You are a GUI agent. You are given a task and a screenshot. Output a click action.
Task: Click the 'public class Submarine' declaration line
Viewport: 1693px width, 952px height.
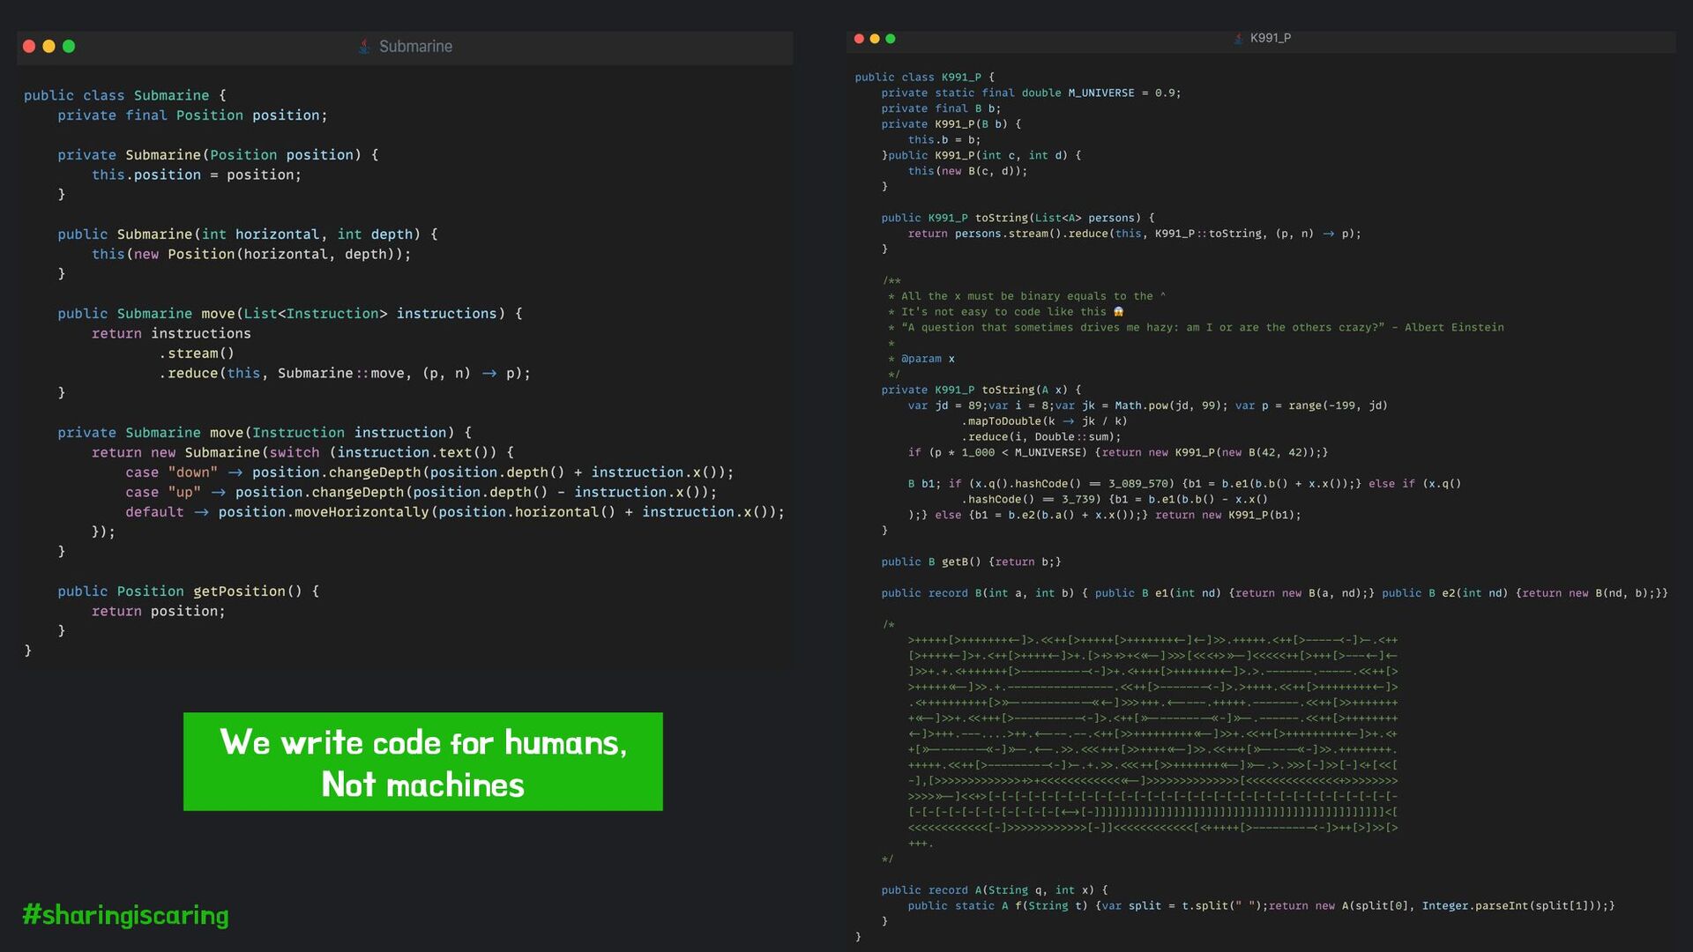(x=124, y=95)
